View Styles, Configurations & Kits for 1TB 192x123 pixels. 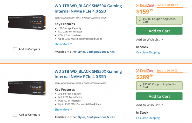click(x=96, y=52)
